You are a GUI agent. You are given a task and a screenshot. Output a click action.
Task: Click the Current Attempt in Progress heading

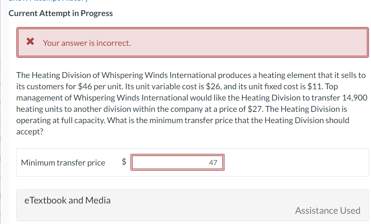tap(60, 13)
